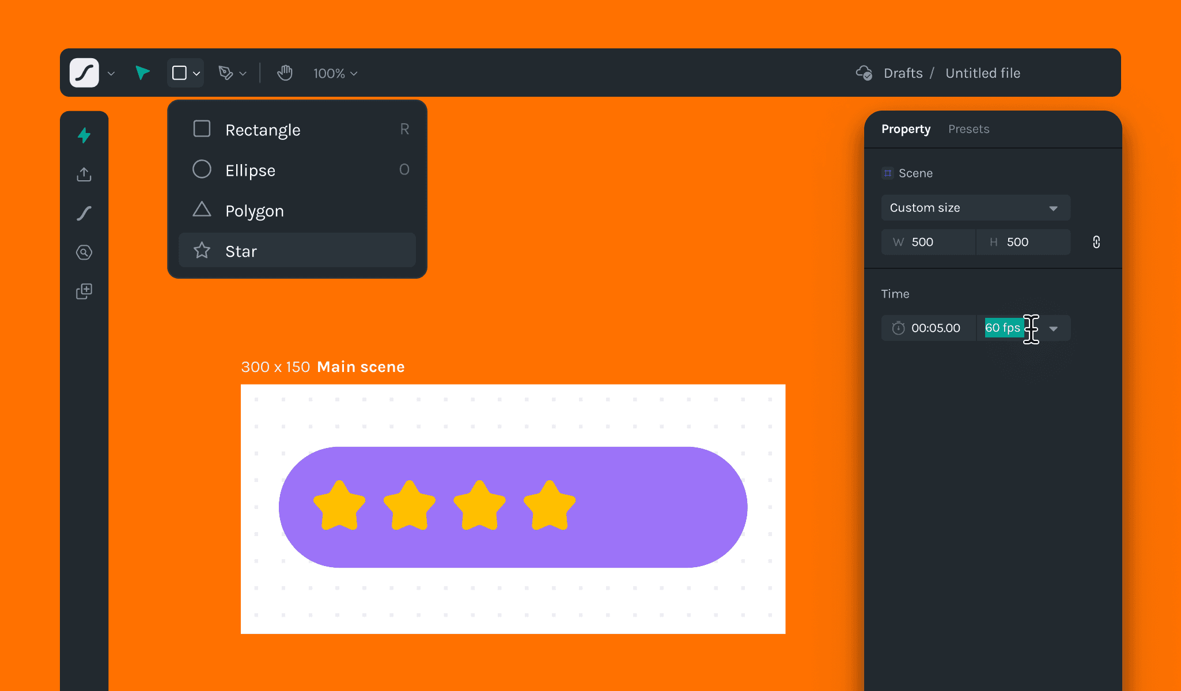The image size is (1181, 691).
Task: Toggle the width-height aspect ratio lock
Action: [x=1096, y=242]
